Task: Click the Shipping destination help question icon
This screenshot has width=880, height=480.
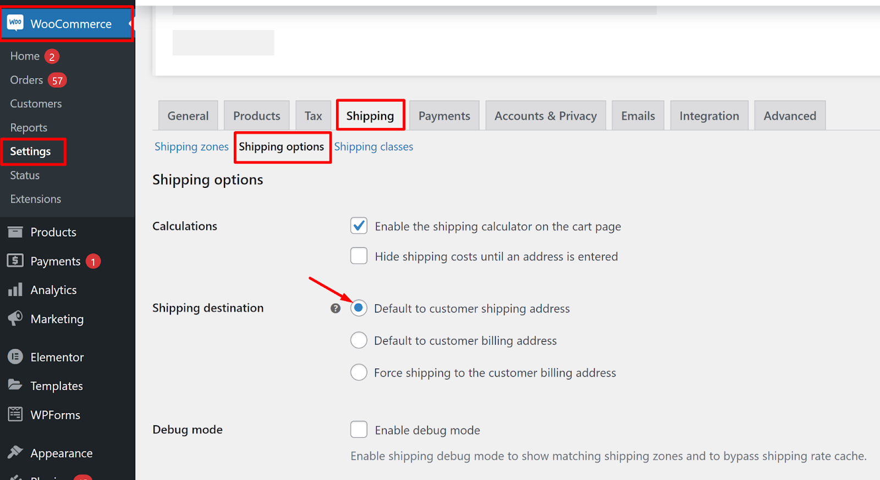Action: (335, 308)
